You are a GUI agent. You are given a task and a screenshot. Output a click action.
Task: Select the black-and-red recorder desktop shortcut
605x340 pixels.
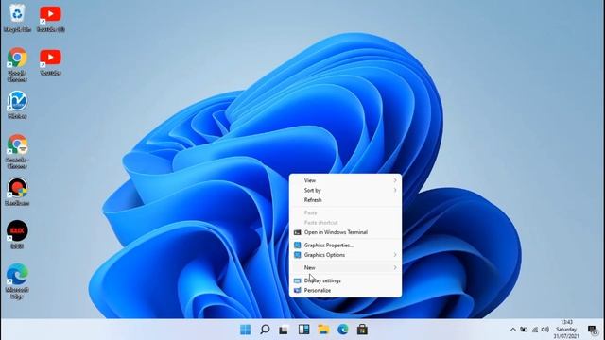[17, 192]
